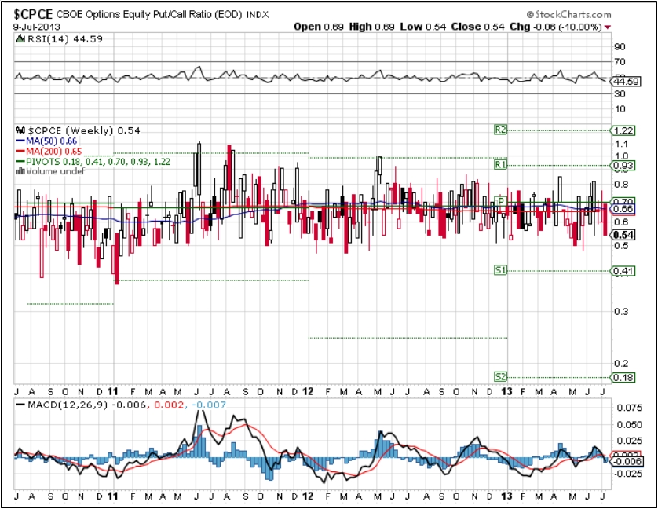Click the INDX label in the header
The height and width of the screenshot is (509, 658).
pyautogui.click(x=258, y=15)
